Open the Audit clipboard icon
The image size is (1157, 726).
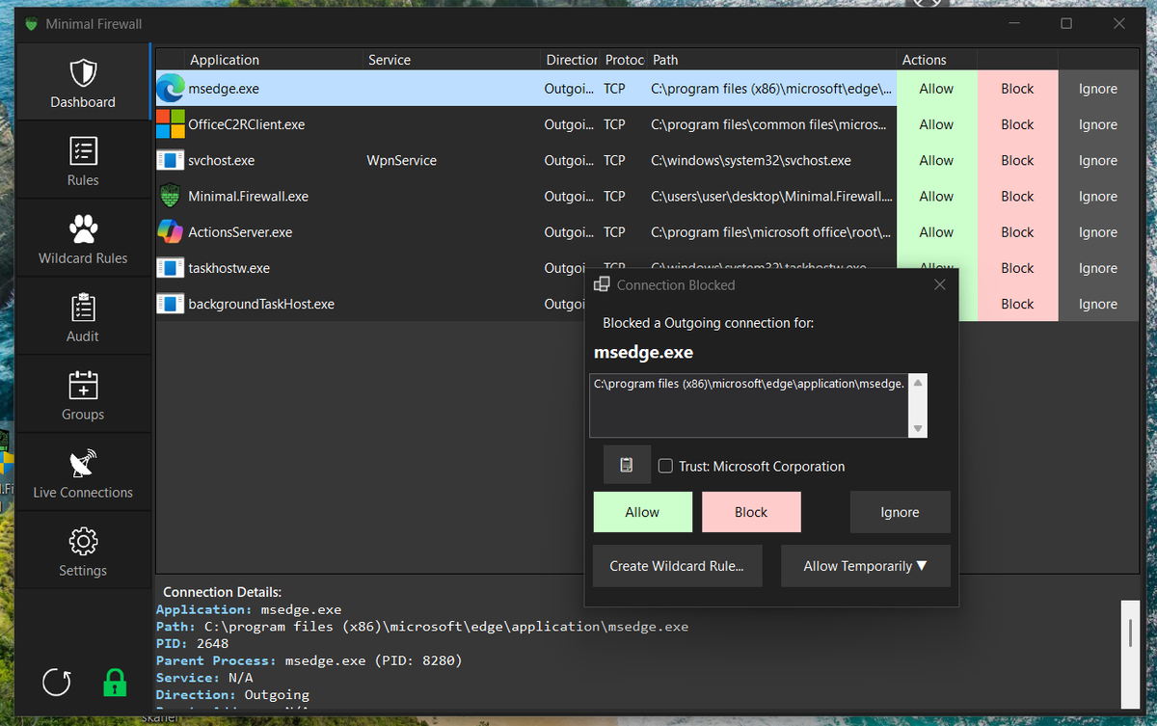tap(83, 307)
